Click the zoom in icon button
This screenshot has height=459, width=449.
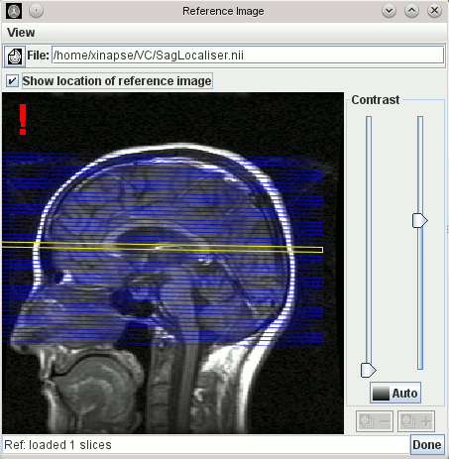coord(416,421)
